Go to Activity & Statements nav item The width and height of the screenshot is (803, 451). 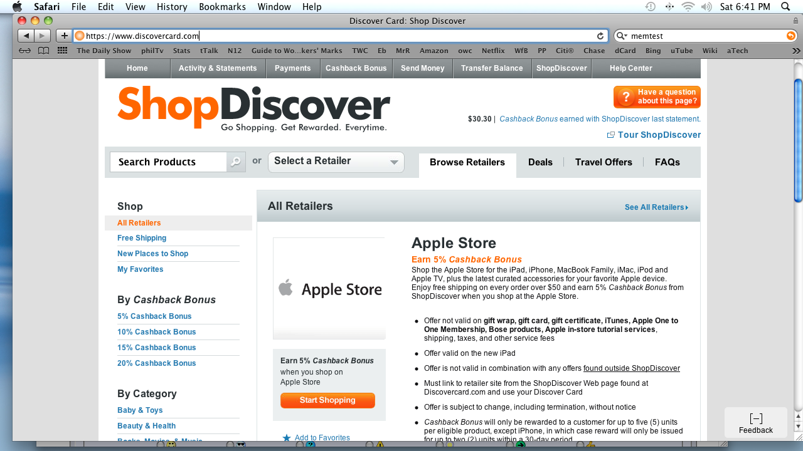(218, 68)
